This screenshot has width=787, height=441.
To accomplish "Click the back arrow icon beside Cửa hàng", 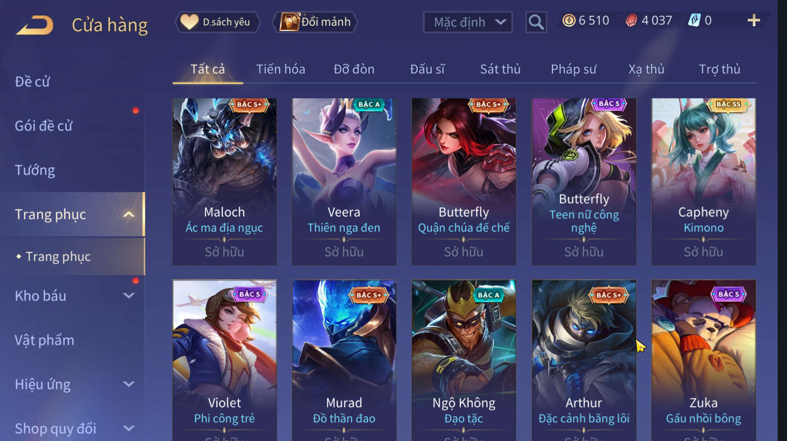I will click(35, 25).
